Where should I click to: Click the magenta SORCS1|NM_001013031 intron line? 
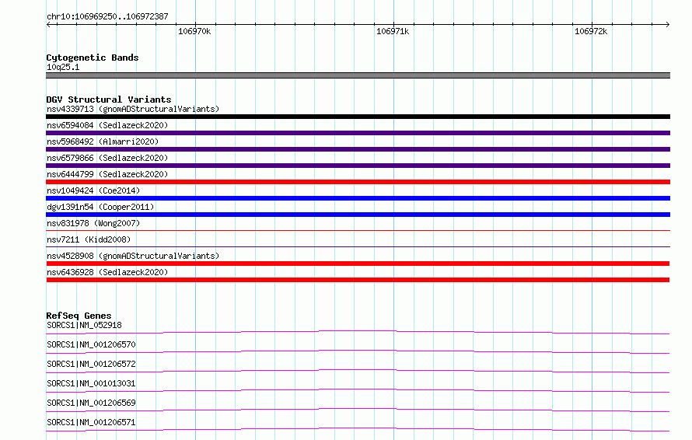coord(358,390)
